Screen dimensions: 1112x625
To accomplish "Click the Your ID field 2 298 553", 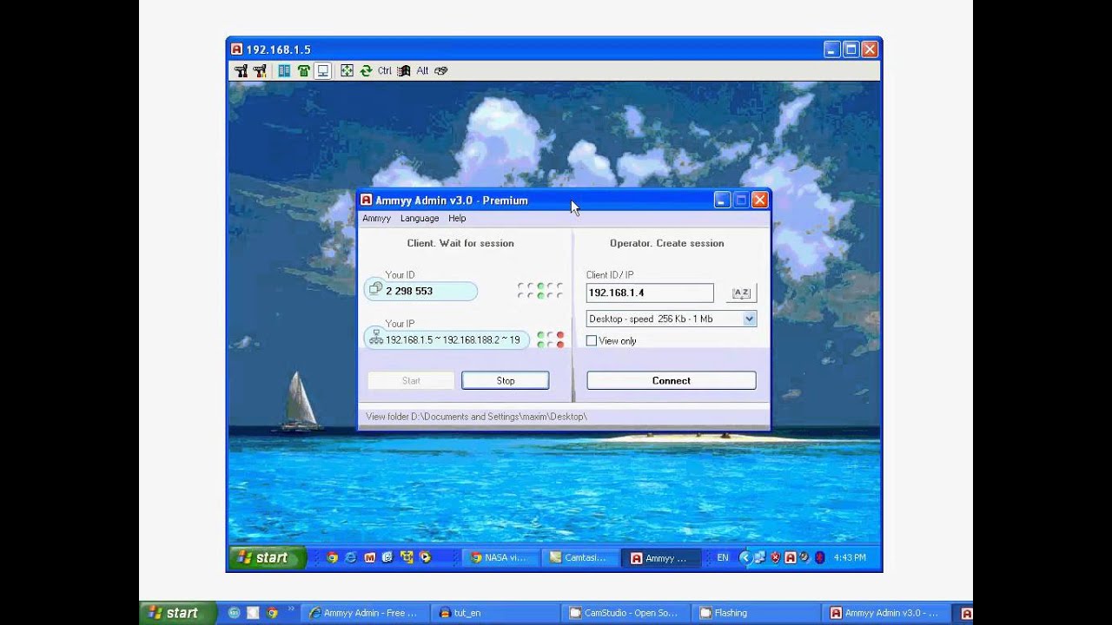I will [x=420, y=291].
